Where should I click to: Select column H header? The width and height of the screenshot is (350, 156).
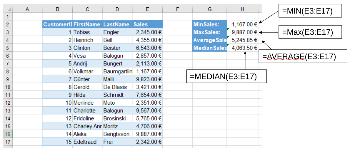point(242,9)
